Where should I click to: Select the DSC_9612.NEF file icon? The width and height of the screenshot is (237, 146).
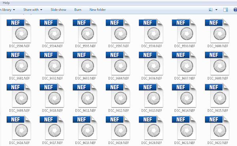pos(118,95)
